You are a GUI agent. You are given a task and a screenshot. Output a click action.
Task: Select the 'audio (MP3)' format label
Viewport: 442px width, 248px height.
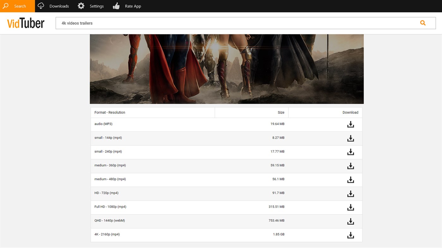pyautogui.click(x=103, y=124)
